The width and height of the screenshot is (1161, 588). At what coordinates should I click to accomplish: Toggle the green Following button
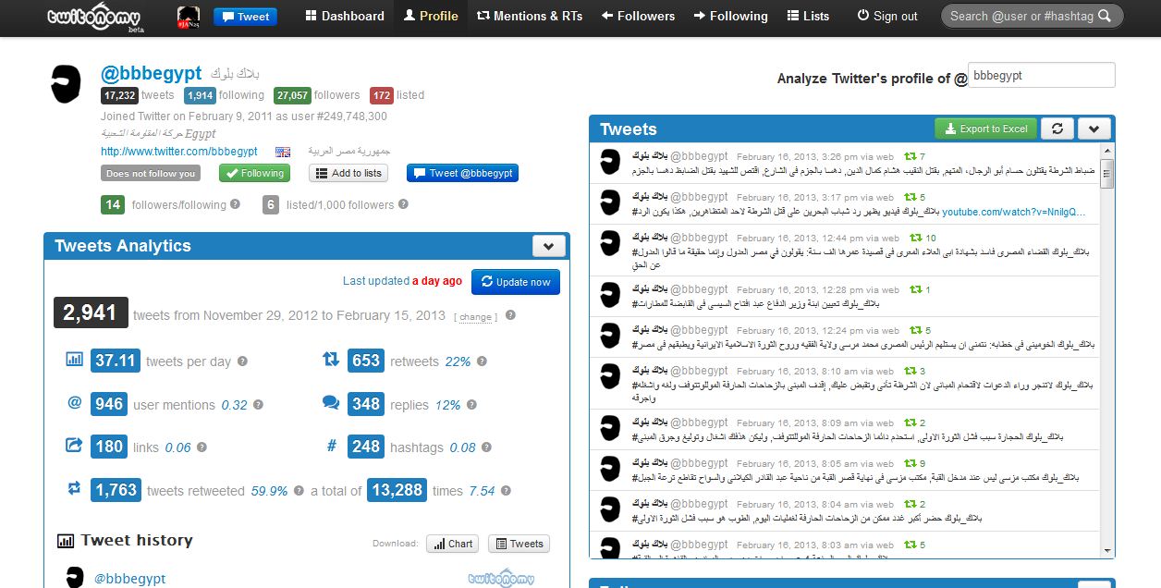tap(254, 173)
